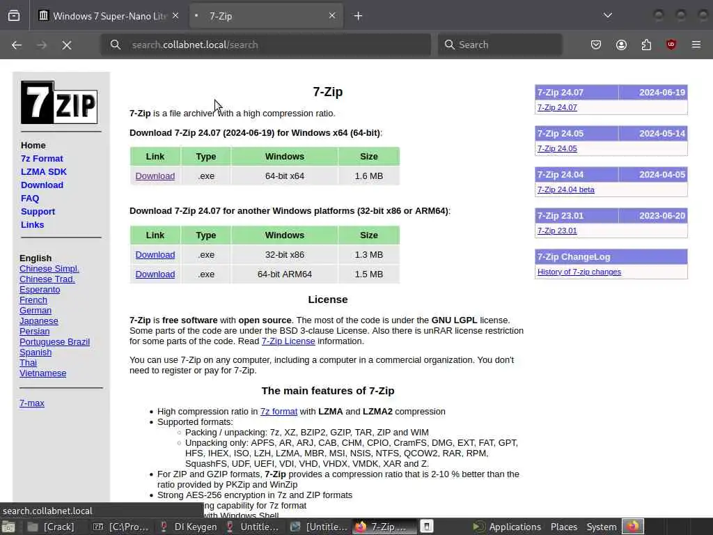Open the 7-Zip 23.01 news link

pyautogui.click(x=557, y=231)
